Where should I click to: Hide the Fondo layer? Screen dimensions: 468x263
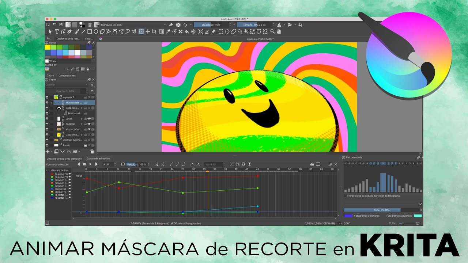47,145
